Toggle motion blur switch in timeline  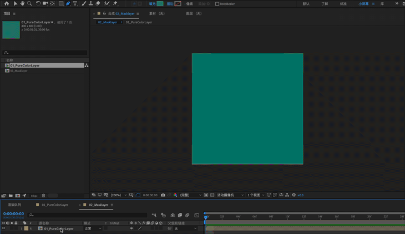coord(188,215)
